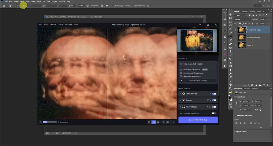273x146 pixels.
Task: Select the Crop tool in the tools panel
Action: [x=231, y=37]
